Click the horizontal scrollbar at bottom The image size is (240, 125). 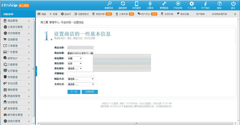point(136,123)
